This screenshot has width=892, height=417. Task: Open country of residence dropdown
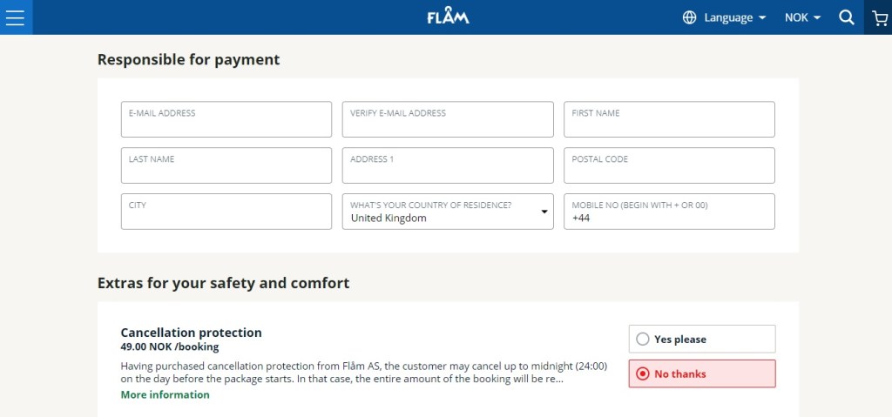coord(448,212)
